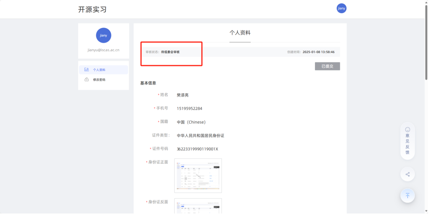Click the 证件类型 field label
Image resolution: width=429 pixels, height=215 pixels.
pyautogui.click(x=161, y=135)
